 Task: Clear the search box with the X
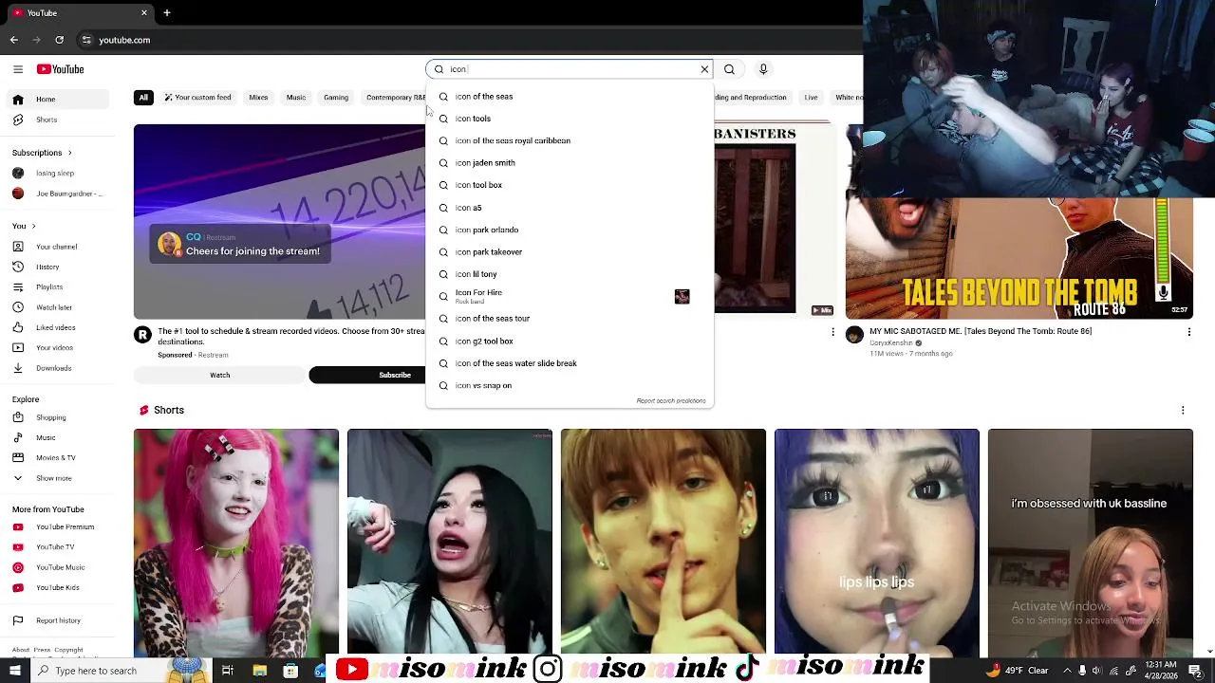click(x=704, y=69)
